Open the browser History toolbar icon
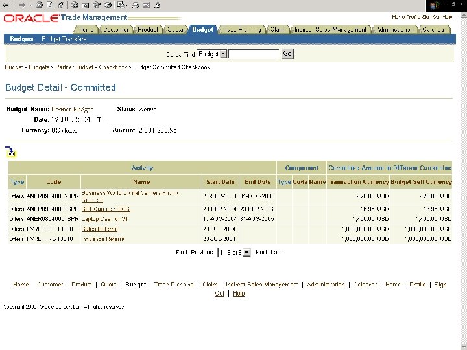Image resolution: width=467 pixels, height=350 pixels. coord(108,5)
